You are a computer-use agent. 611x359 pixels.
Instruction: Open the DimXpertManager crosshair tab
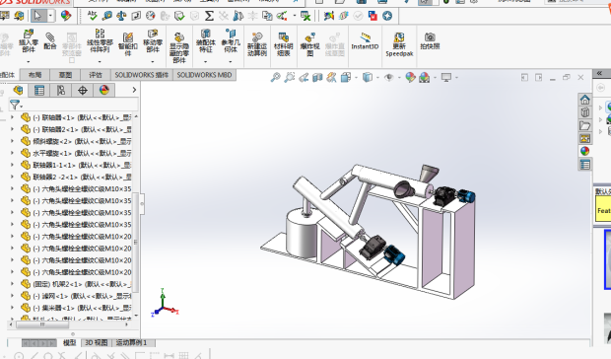pyautogui.click(x=82, y=91)
